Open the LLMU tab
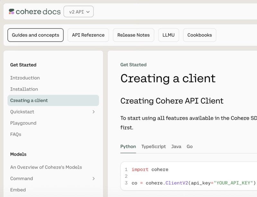Image resolution: width=257 pixels, height=197 pixels. point(168,35)
